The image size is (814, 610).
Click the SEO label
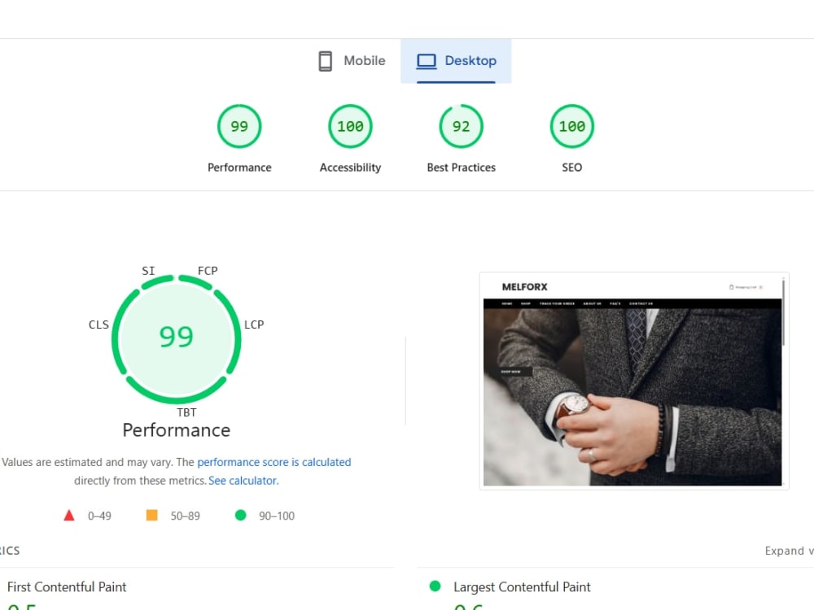572,168
